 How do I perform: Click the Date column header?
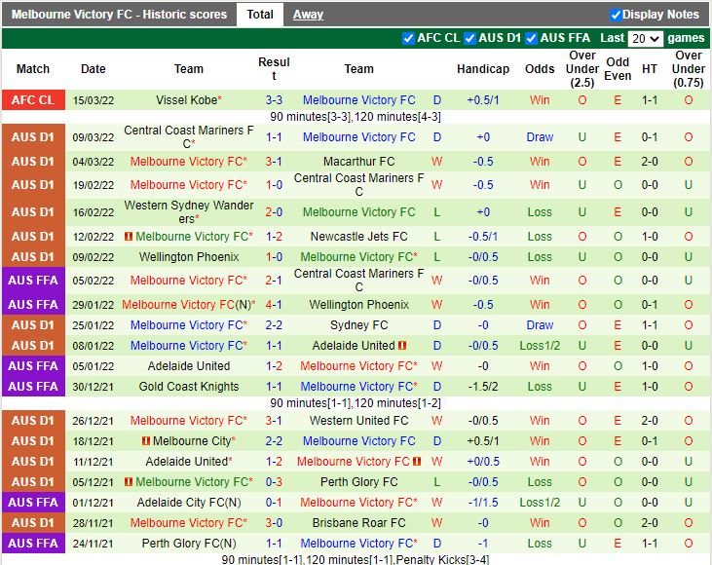[94, 68]
